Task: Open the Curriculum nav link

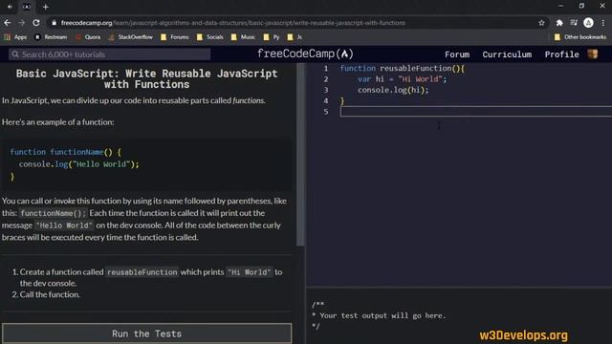Action: pyautogui.click(x=507, y=54)
